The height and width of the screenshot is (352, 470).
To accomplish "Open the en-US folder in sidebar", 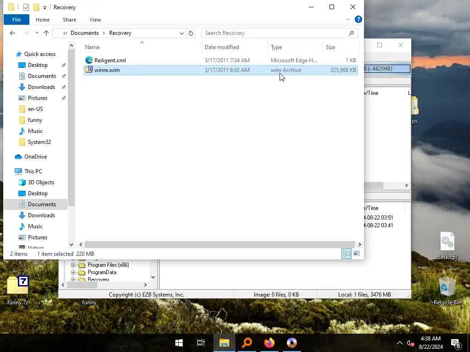I will coord(35,109).
